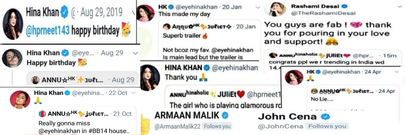Click the @ArmaanMalik22 handle
Screen dimensions: 405x135
177,126
